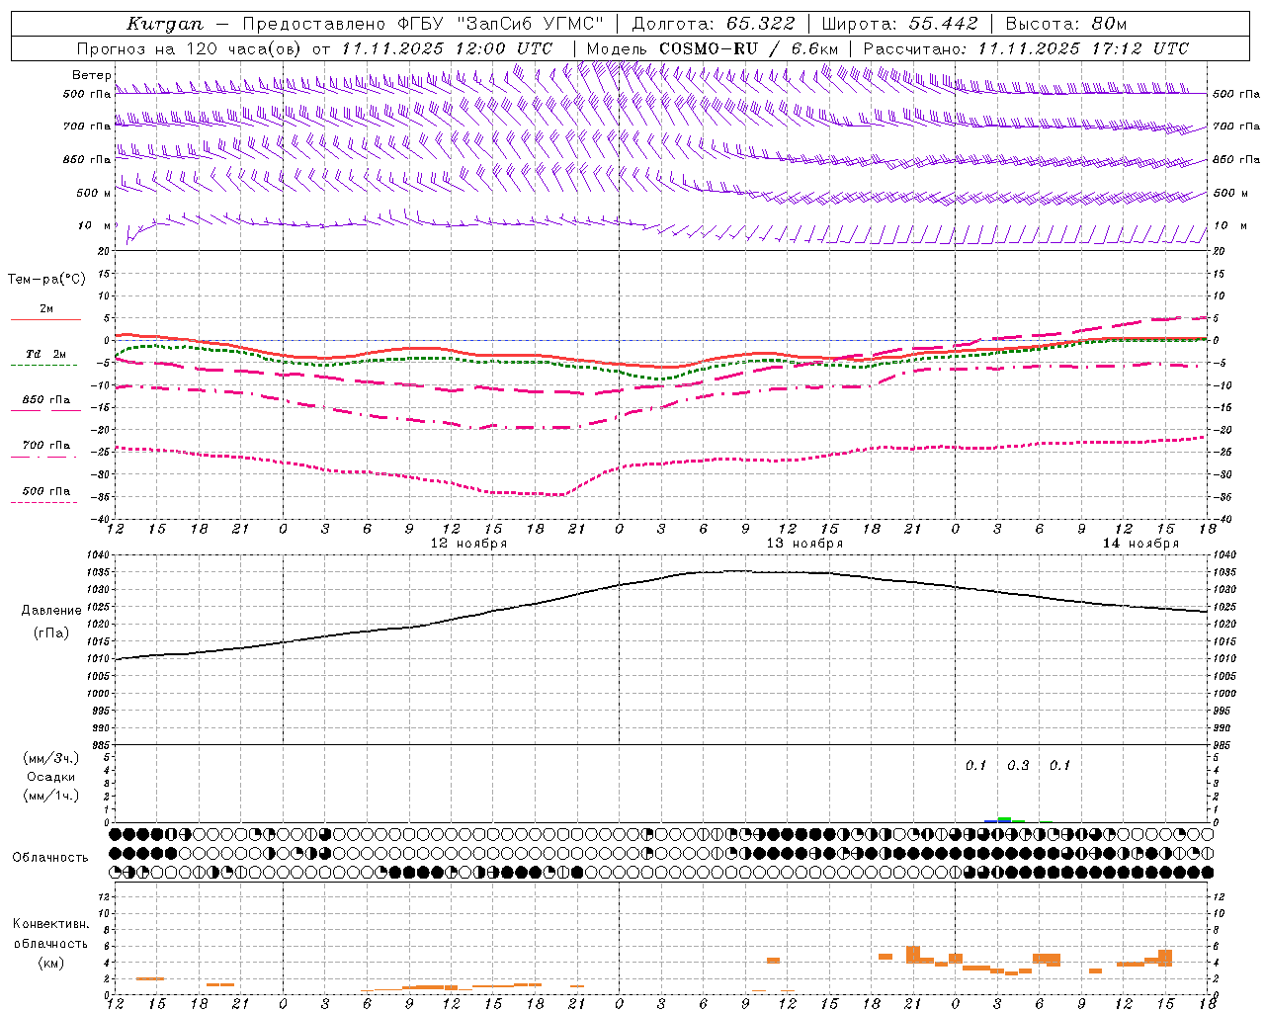The image size is (1265, 1012).
Task: Click the dotted line sample under temperature-legend "500 гПа"
Action: click(43, 502)
